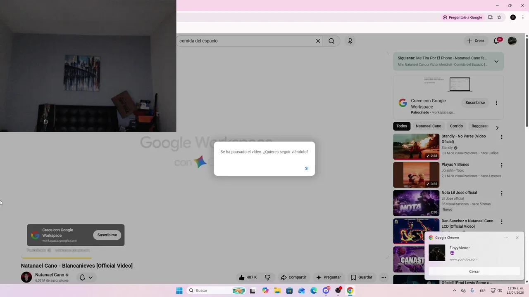Open Microsoft Store from taskbar
The image size is (529, 297).
tap(290, 290)
